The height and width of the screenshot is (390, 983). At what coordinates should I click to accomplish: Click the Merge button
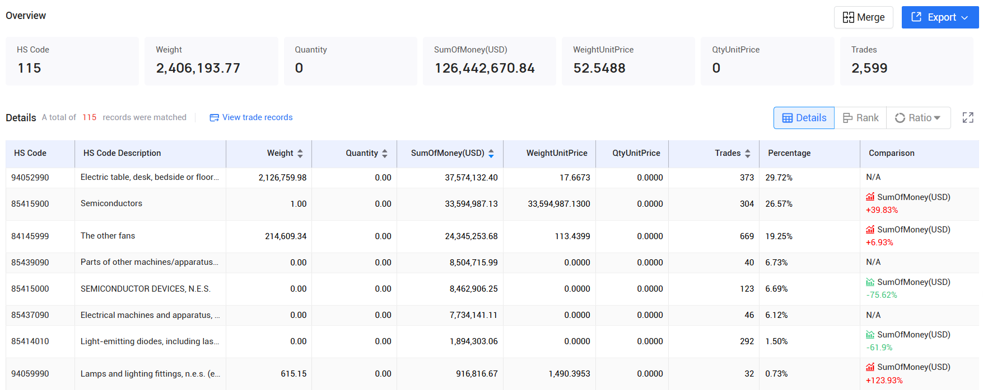coord(863,17)
